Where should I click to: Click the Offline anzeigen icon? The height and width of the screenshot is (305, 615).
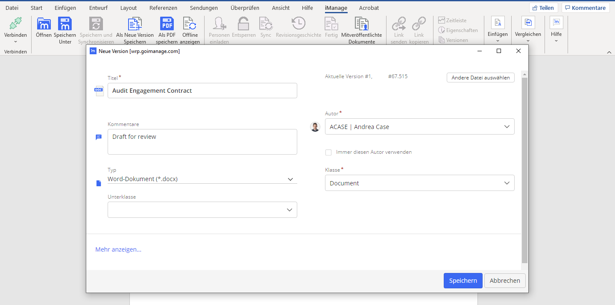[x=190, y=24]
